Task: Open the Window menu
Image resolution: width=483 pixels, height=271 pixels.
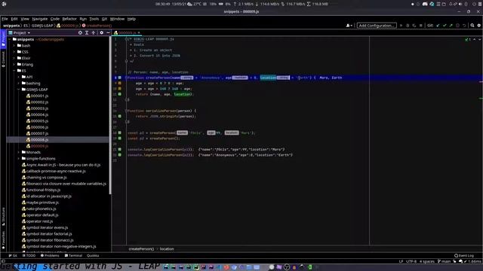Action: [117, 19]
